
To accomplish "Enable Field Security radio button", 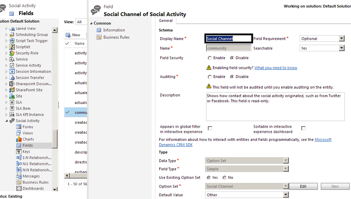I will pyautogui.click(x=209, y=58).
